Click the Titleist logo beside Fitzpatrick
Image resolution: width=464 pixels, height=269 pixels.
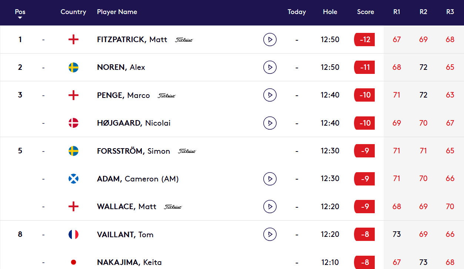[x=184, y=40]
